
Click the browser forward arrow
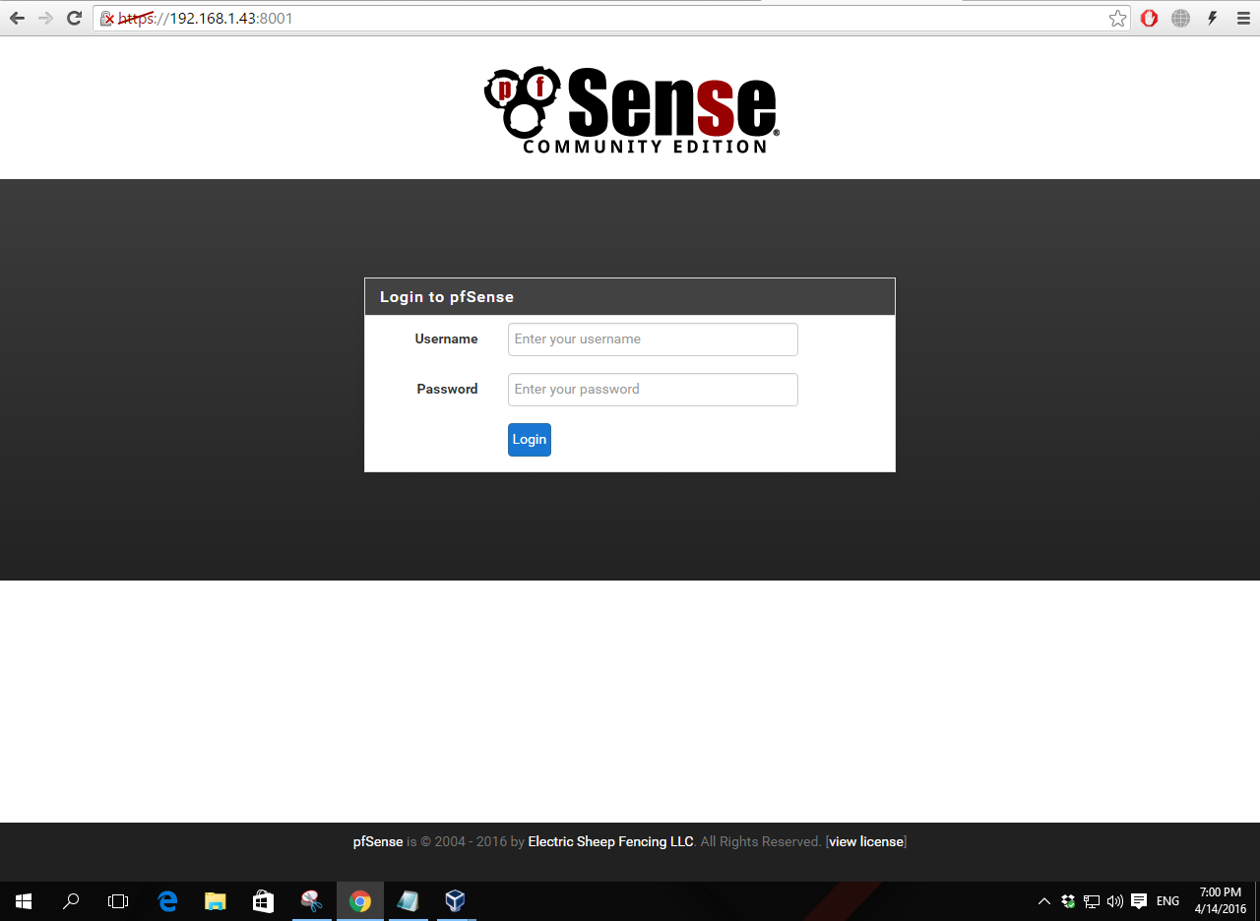45,19
